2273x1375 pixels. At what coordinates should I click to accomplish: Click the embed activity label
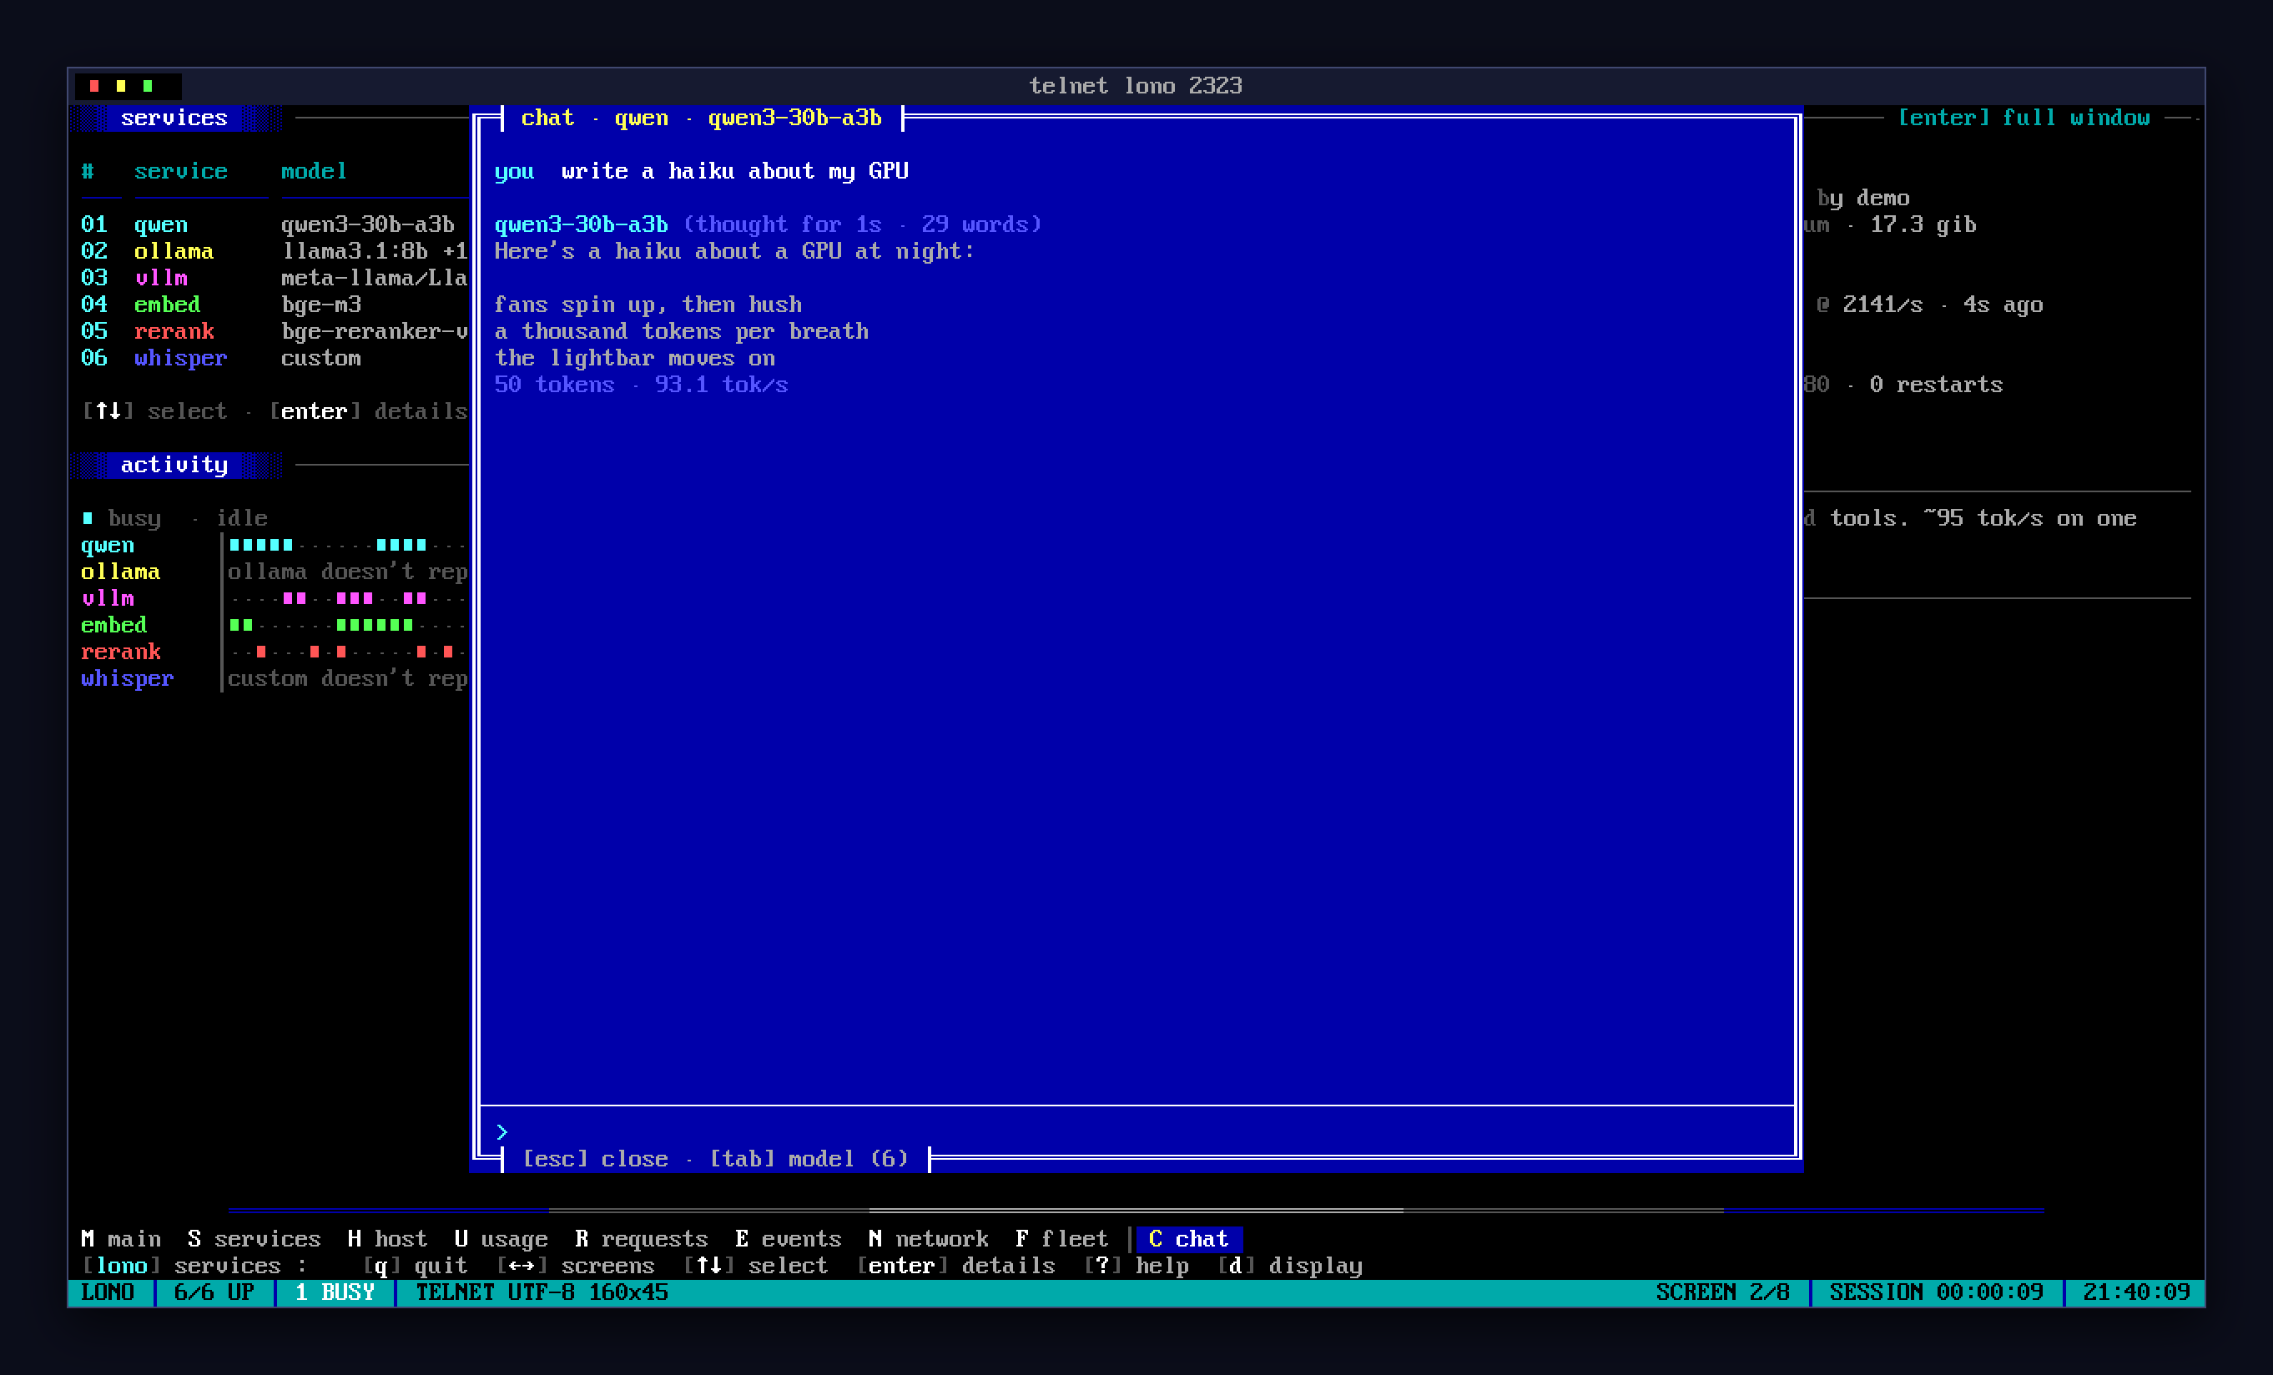[x=113, y=625]
